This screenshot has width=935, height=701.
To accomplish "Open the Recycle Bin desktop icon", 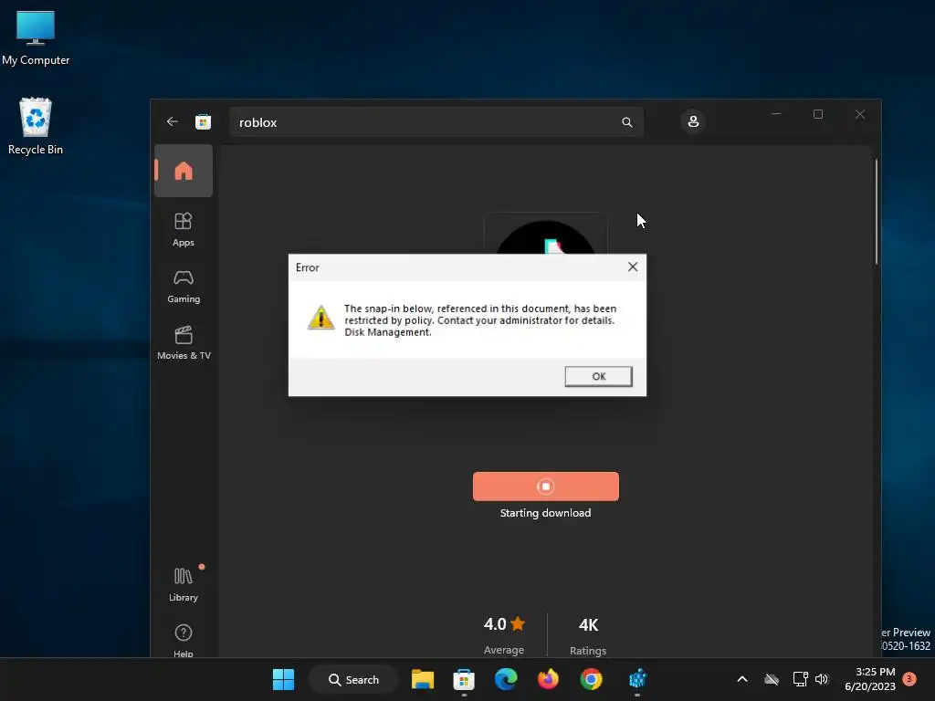I will pyautogui.click(x=36, y=126).
